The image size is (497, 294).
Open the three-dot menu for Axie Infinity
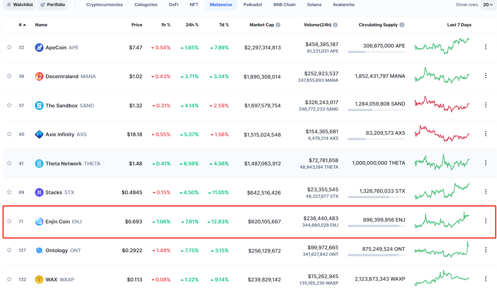point(486,134)
